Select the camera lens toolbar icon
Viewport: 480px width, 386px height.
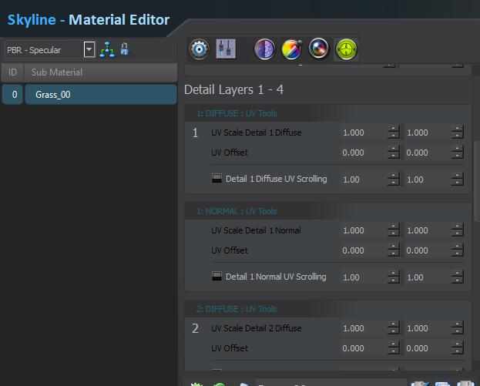(x=319, y=49)
